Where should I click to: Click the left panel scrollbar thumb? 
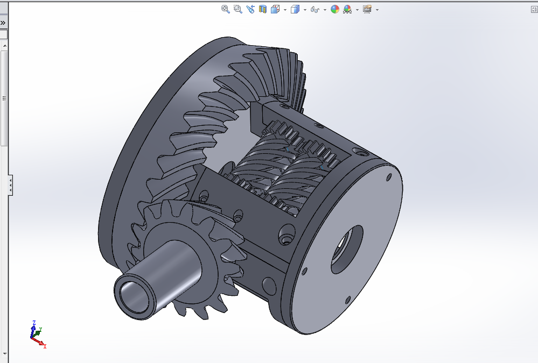click(4, 98)
